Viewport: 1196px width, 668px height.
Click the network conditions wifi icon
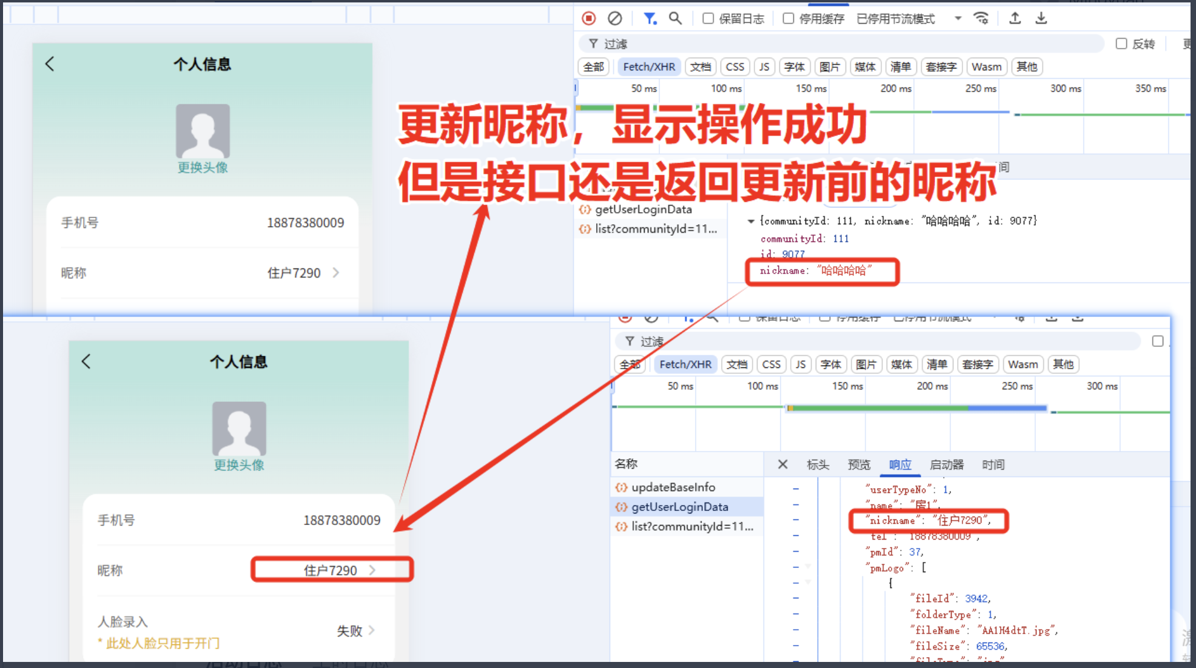(981, 18)
